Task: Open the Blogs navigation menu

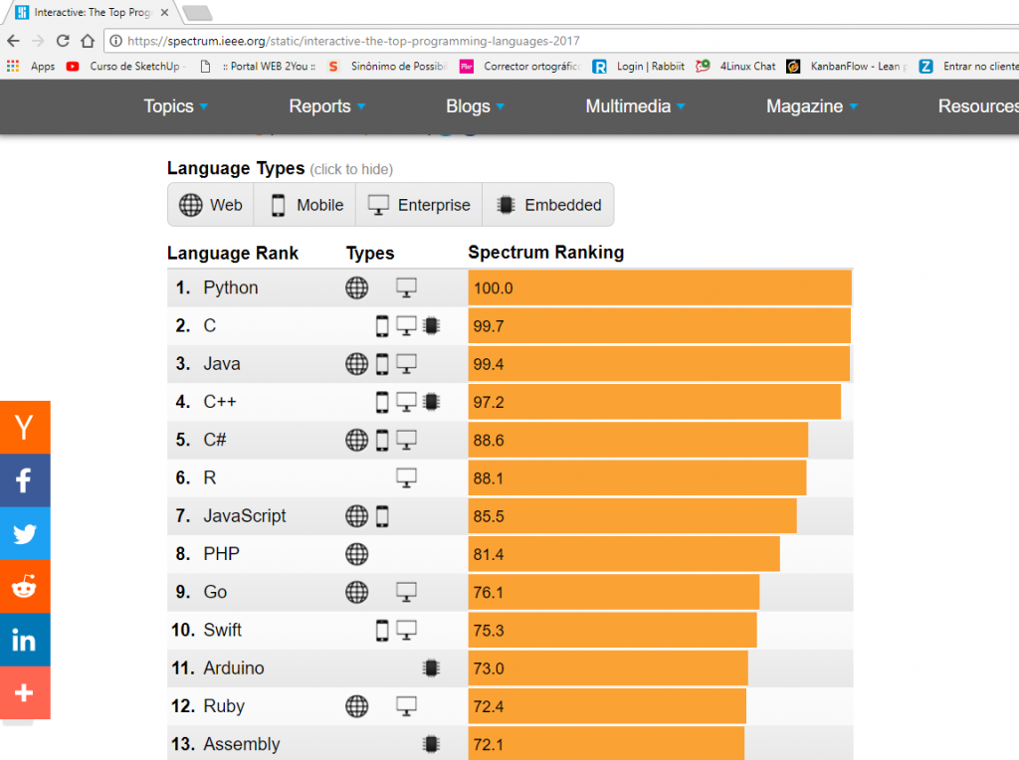Action: (x=476, y=106)
